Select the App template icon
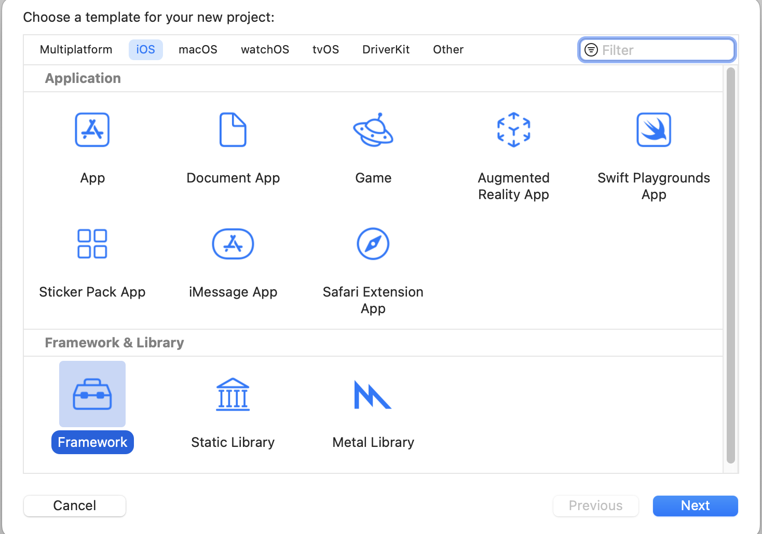The image size is (762, 534). (x=92, y=130)
